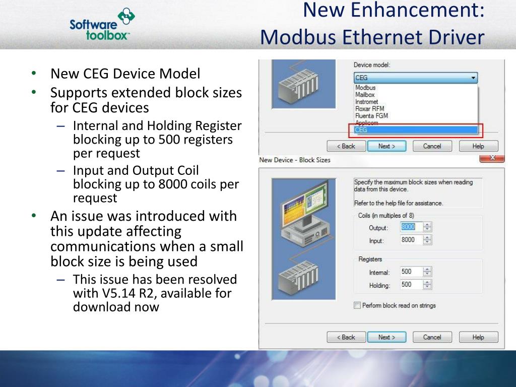The width and height of the screenshot is (516, 387).
Task: Click the computer and PLC wizard image
Action: point(304,239)
